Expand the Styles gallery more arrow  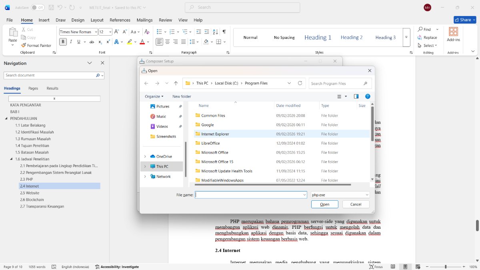406,37
